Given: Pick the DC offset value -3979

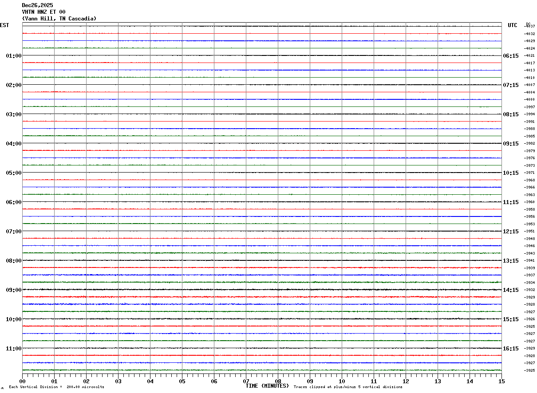Looking at the screenshot, I should click(x=529, y=151).
